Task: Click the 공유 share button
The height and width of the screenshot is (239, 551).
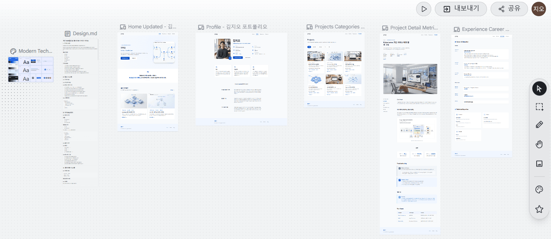Action: coord(509,9)
